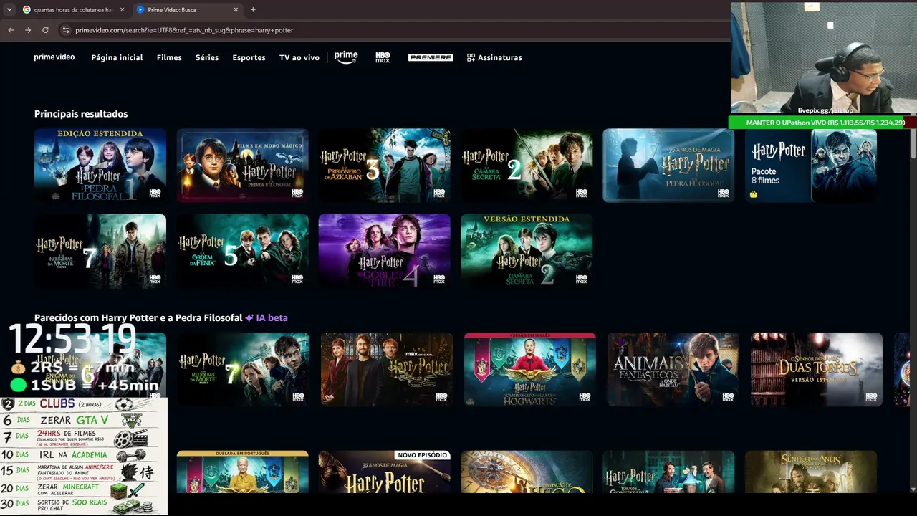Open Animais Fantásticos e Onde Habitam
Image resolution: width=917 pixels, height=516 pixels.
coord(673,370)
